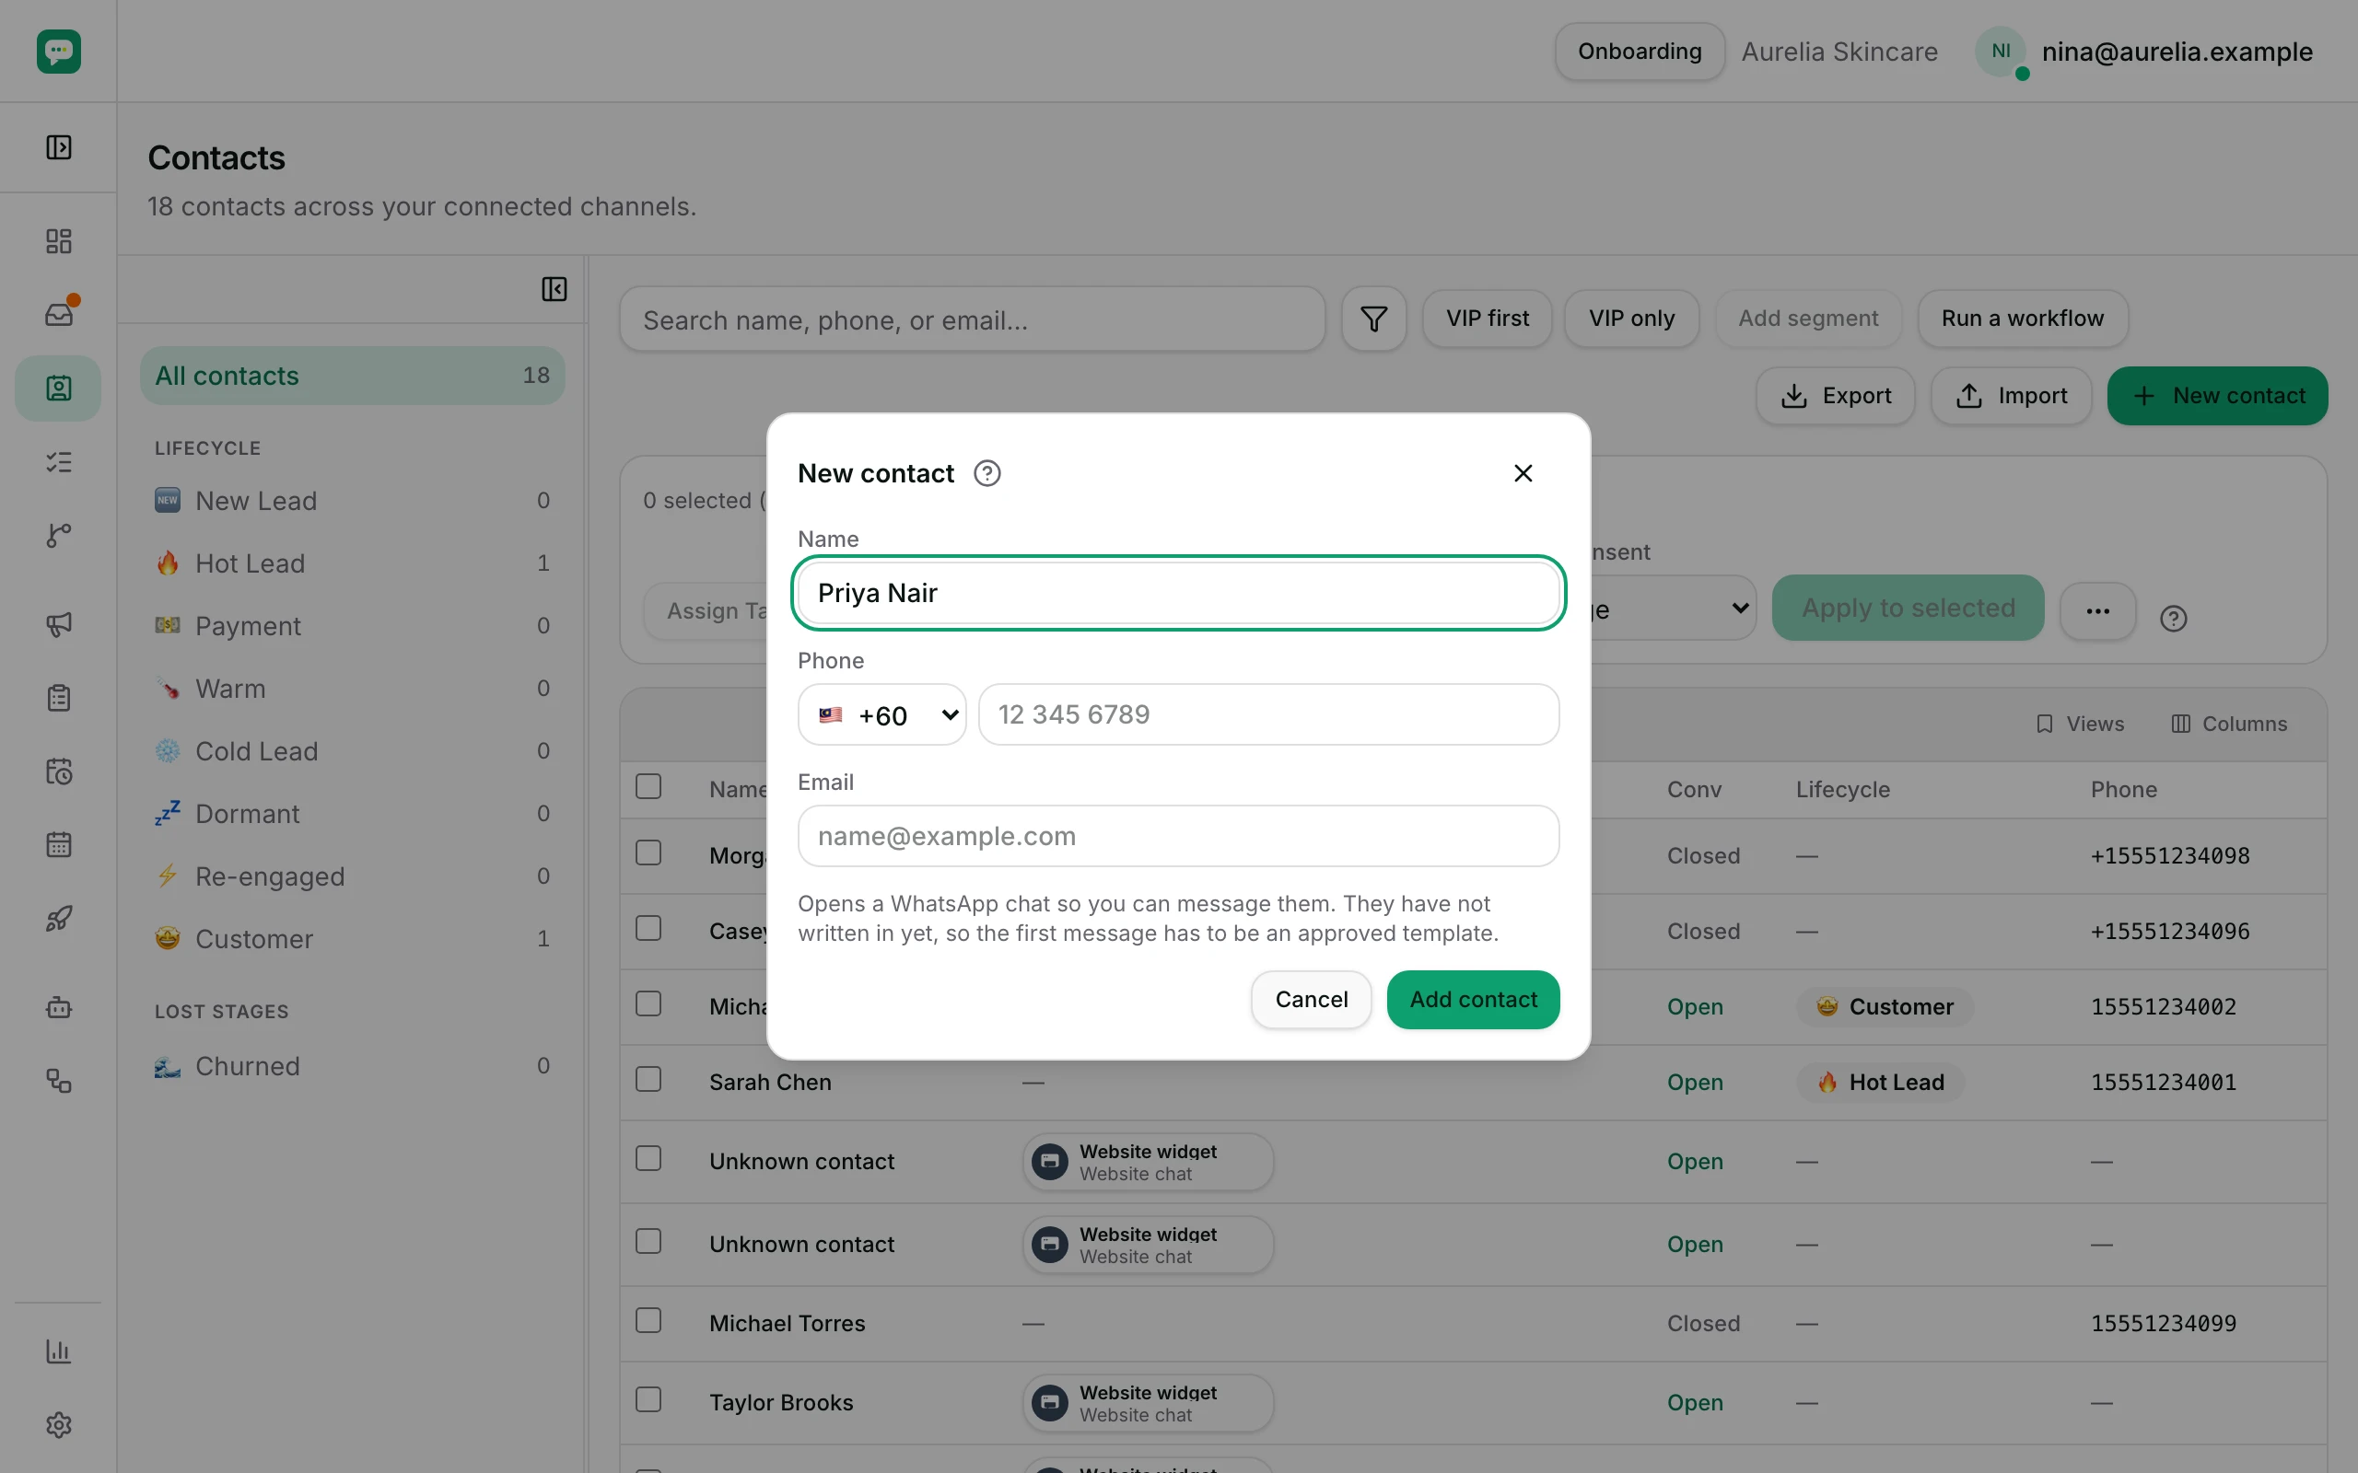Open the analytics bar chart icon
Viewport: 2358px width, 1473px height.
[58, 1351]
